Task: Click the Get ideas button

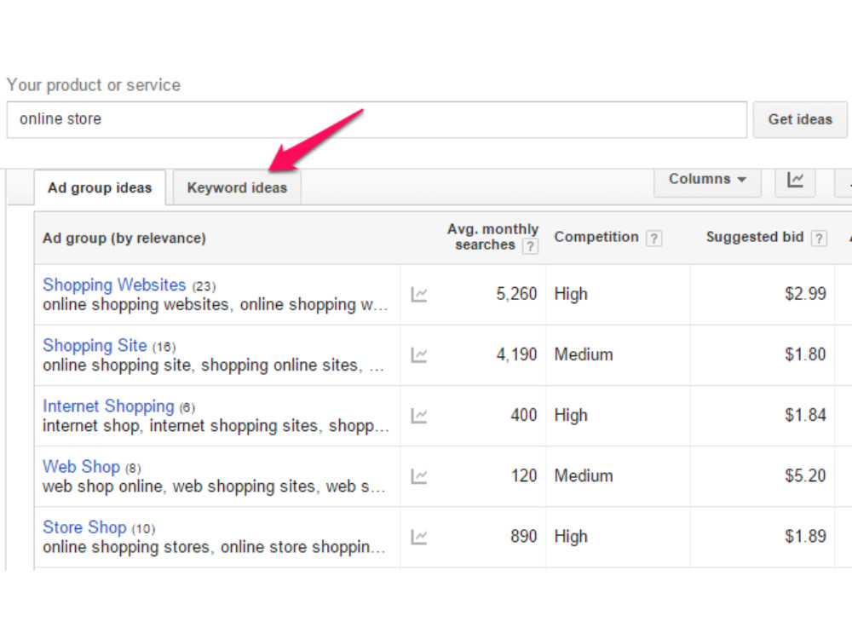Action: coord(800,119)
